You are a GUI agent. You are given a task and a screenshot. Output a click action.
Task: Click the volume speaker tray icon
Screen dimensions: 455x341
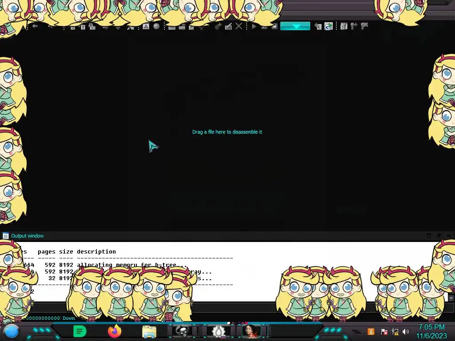406,331
